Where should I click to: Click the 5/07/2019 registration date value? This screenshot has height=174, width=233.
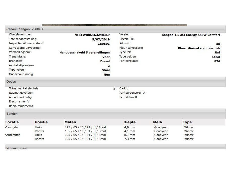click(101, 39)
